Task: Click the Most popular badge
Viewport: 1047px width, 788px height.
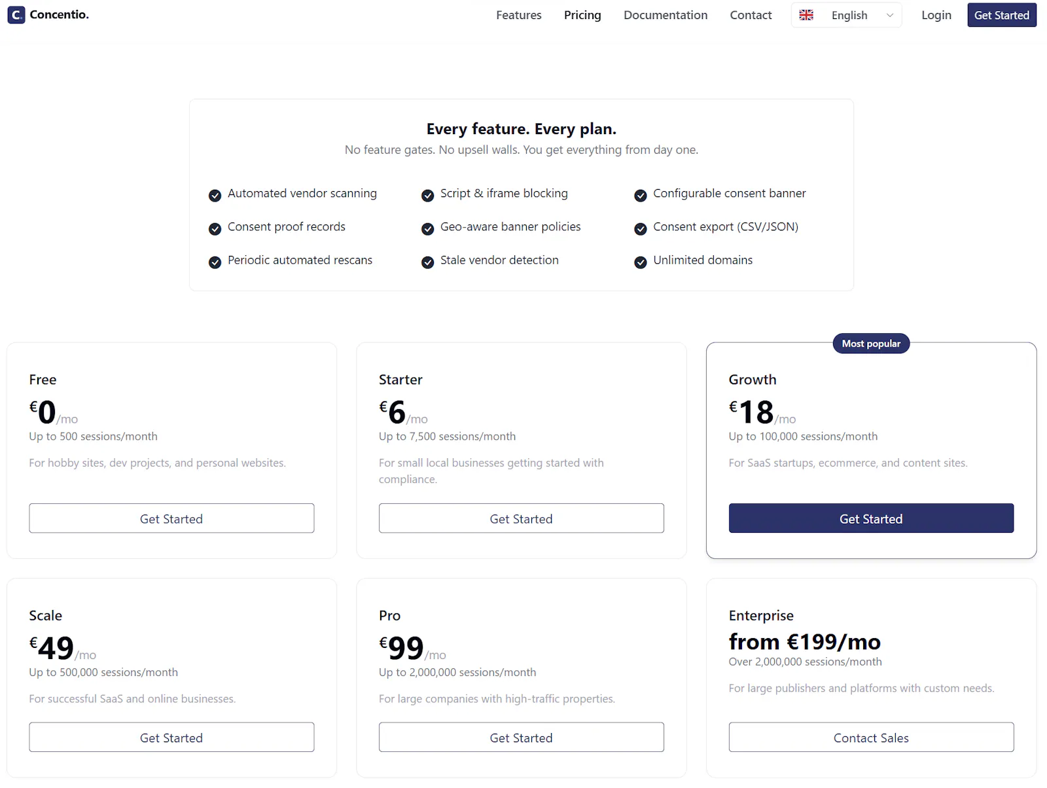Action: tap(871, 344)
